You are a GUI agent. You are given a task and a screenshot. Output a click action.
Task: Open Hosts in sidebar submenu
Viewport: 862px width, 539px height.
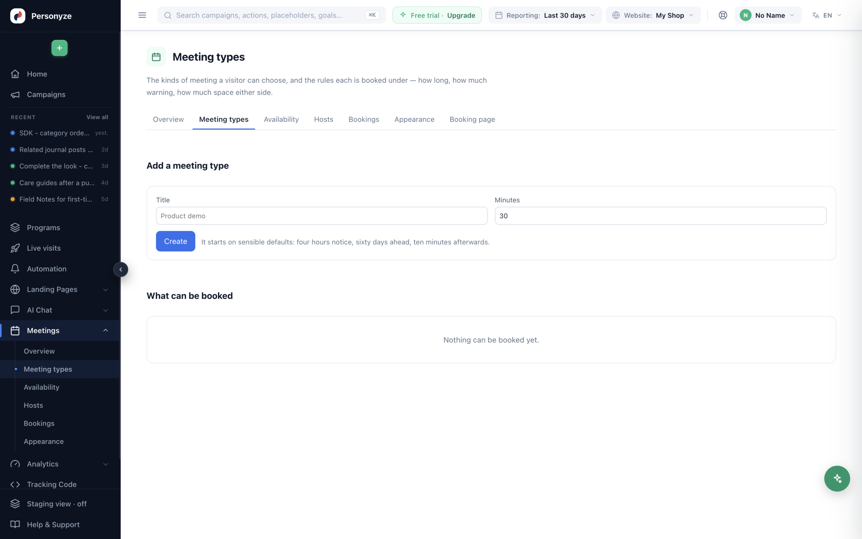click(33, 405)
